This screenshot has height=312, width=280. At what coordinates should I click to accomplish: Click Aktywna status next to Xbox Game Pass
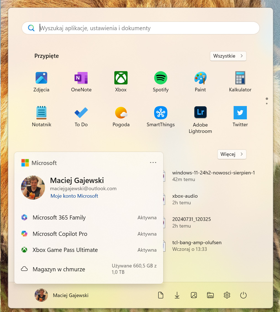click(147, 250)
